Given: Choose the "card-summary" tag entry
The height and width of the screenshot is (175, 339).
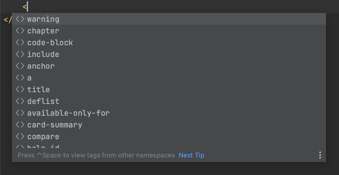Looking at the screenshot, I should 55,124.
